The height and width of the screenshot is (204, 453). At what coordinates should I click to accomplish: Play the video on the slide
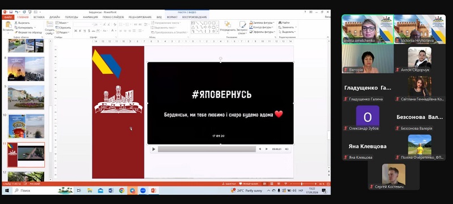pyautogui.click(x=153, y=149)
